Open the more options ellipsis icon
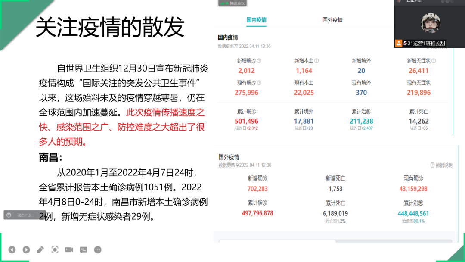The image size is (465, 262). pos(98,250)
